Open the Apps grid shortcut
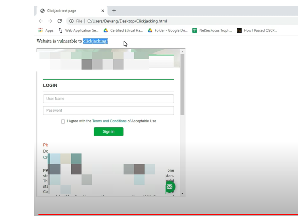Image resolution: width=298 pixels, height=216 pixels. tap(46, 31)
